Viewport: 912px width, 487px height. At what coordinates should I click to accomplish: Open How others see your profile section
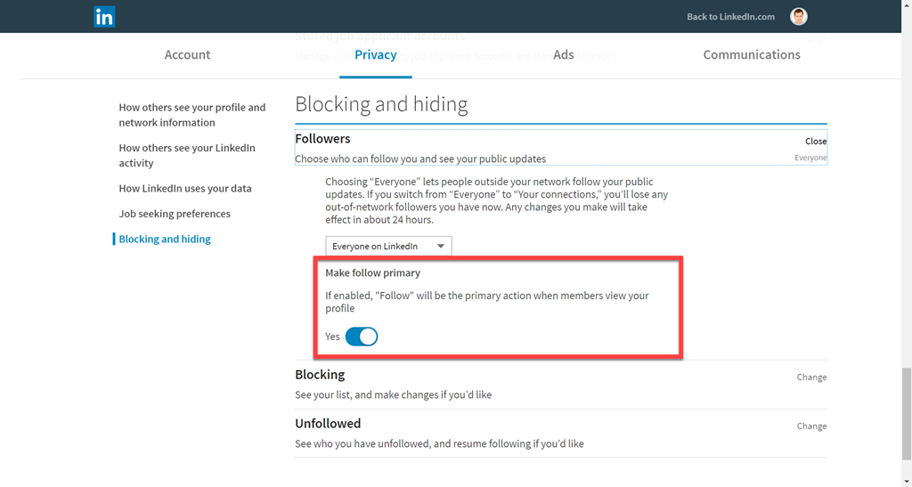(191, 115)
